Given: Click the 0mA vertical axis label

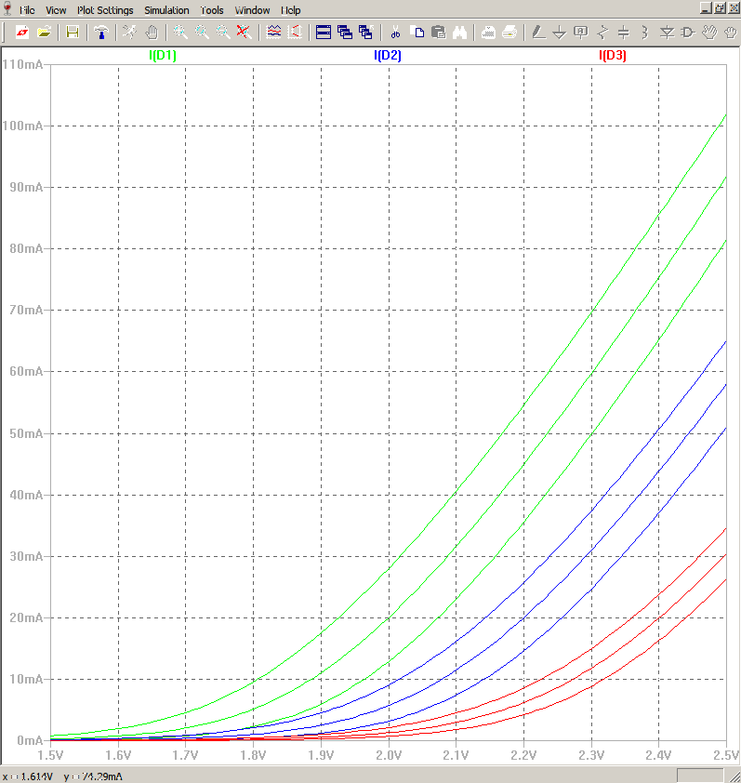Looking at the screenshot, I should [30, 740].
